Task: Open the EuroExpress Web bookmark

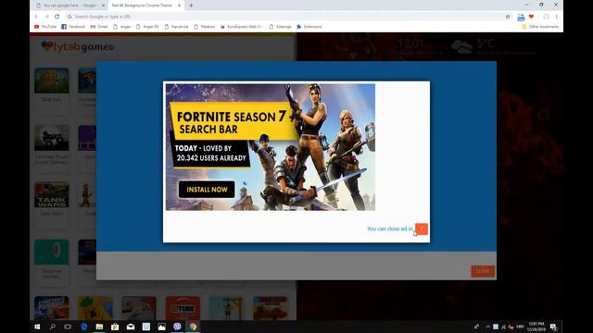Action: [x=242, y=27]
